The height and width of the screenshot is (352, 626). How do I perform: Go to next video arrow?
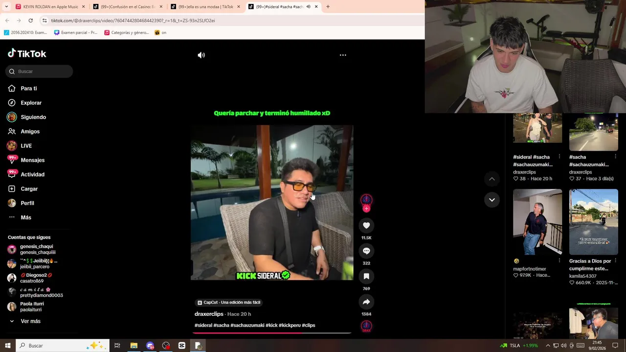[492, 199]
